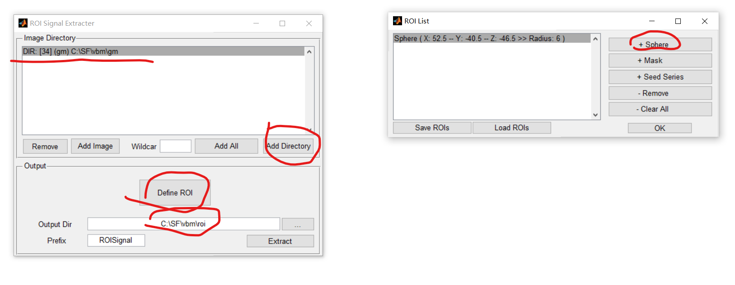Click the Wildcard input field

tap(176, 146)
